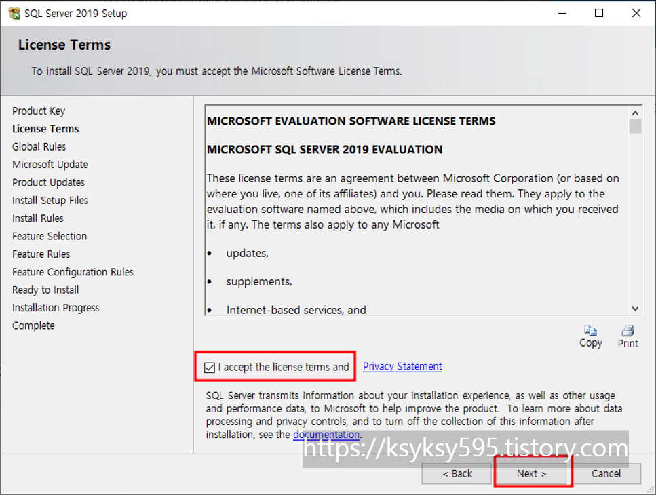Select the Product Key step
656x495 pixels.
point(39,111)
